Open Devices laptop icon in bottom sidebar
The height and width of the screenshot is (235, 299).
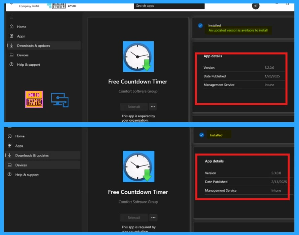(x=9, y=165)
